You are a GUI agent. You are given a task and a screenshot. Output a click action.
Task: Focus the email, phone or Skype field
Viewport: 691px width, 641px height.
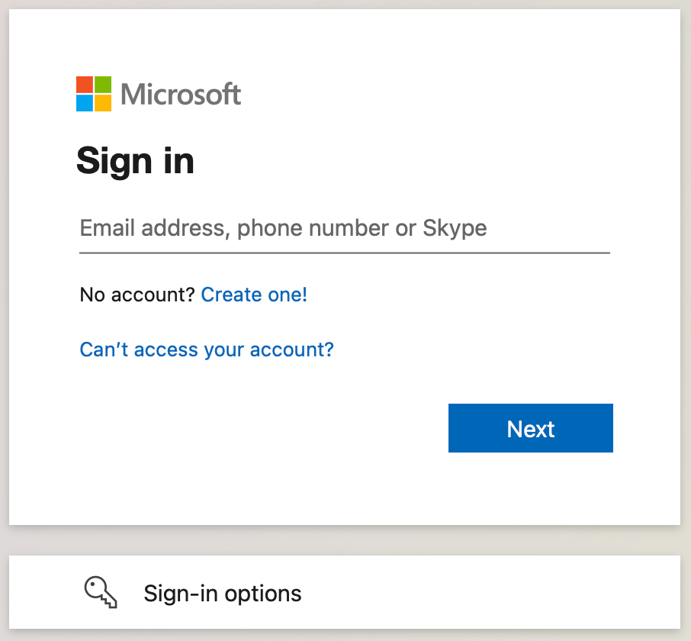pyautogui.click(x=344, y=228)
